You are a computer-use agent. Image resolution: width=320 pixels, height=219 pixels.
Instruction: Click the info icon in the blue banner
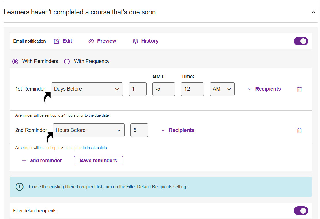point(20,187)
